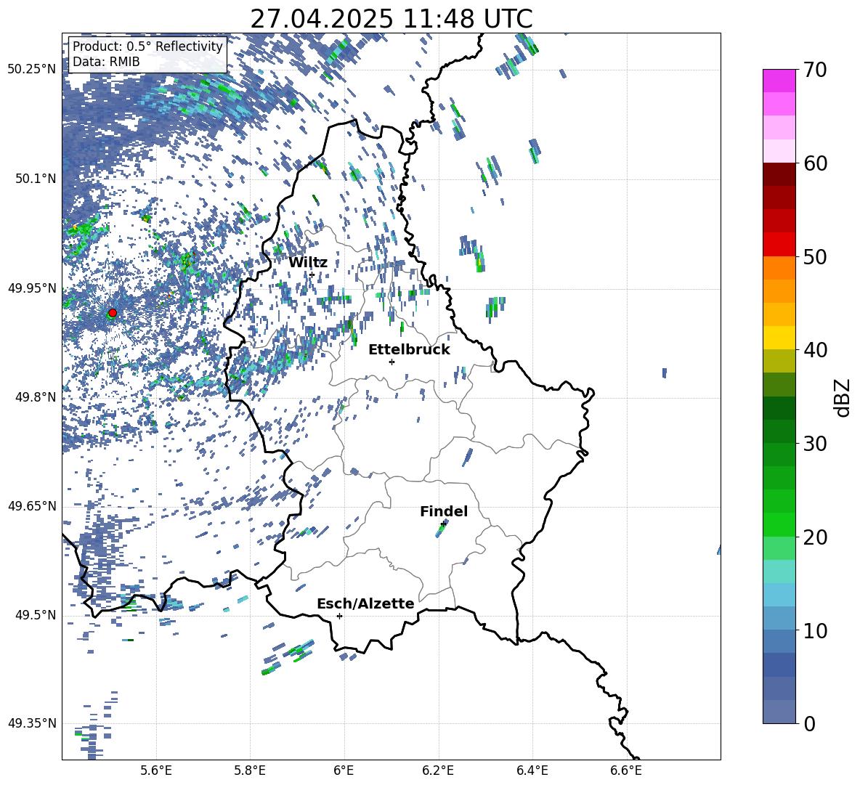860x785 pixels.
Task: Click the 'Product: 0.5° Reflectivity' text
Action: [x=147, y=46]
